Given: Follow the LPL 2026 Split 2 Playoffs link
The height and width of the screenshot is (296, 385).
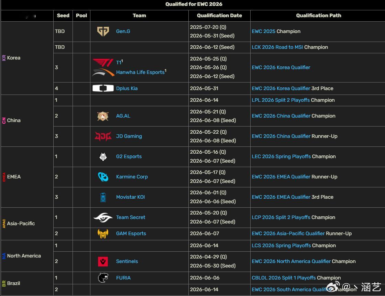Looking at the screenshot, I should 280,100.
